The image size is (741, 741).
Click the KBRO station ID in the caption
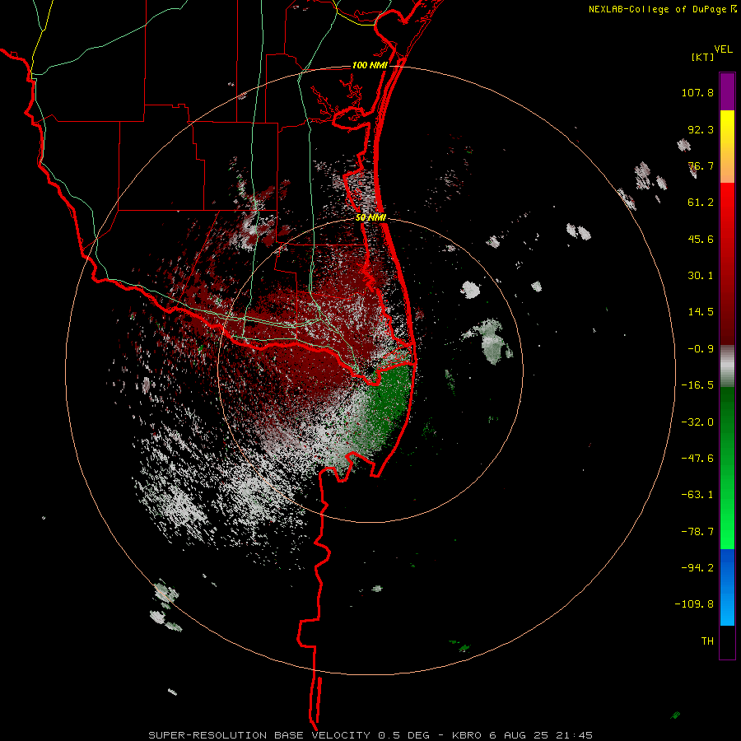pyautogui.click(x=467, y=735)
